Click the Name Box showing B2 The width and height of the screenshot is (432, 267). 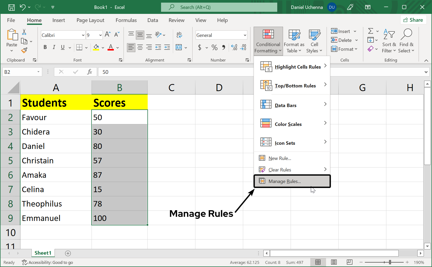coord(21,72)
